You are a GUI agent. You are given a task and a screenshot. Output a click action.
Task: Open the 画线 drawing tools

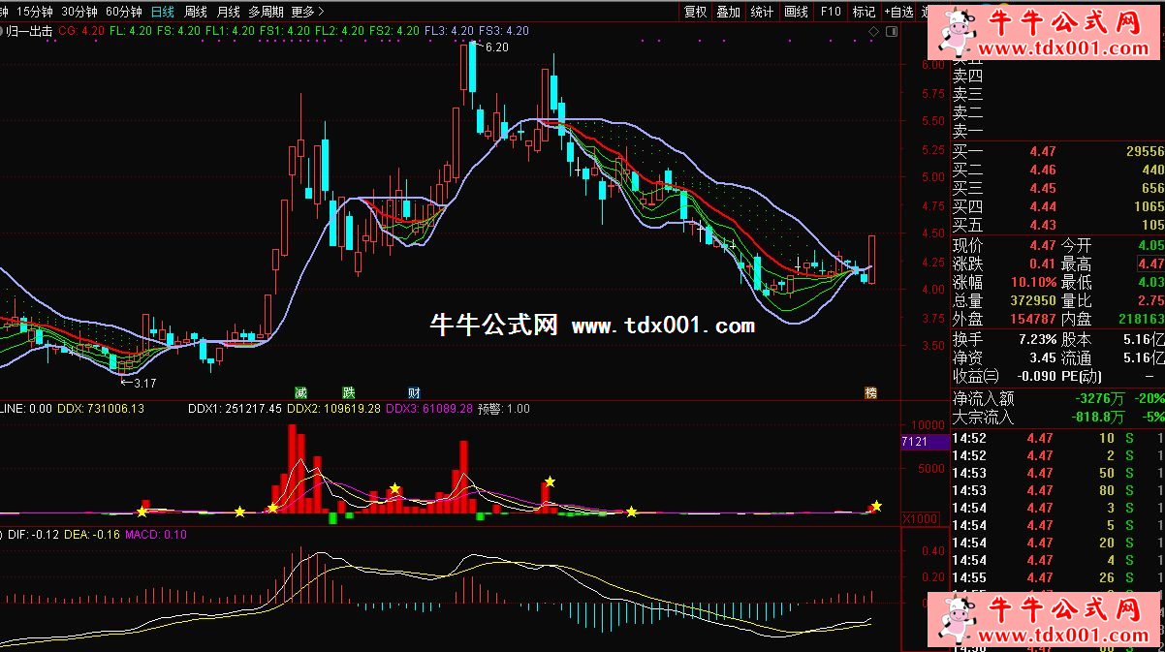[x=796, y=12]
